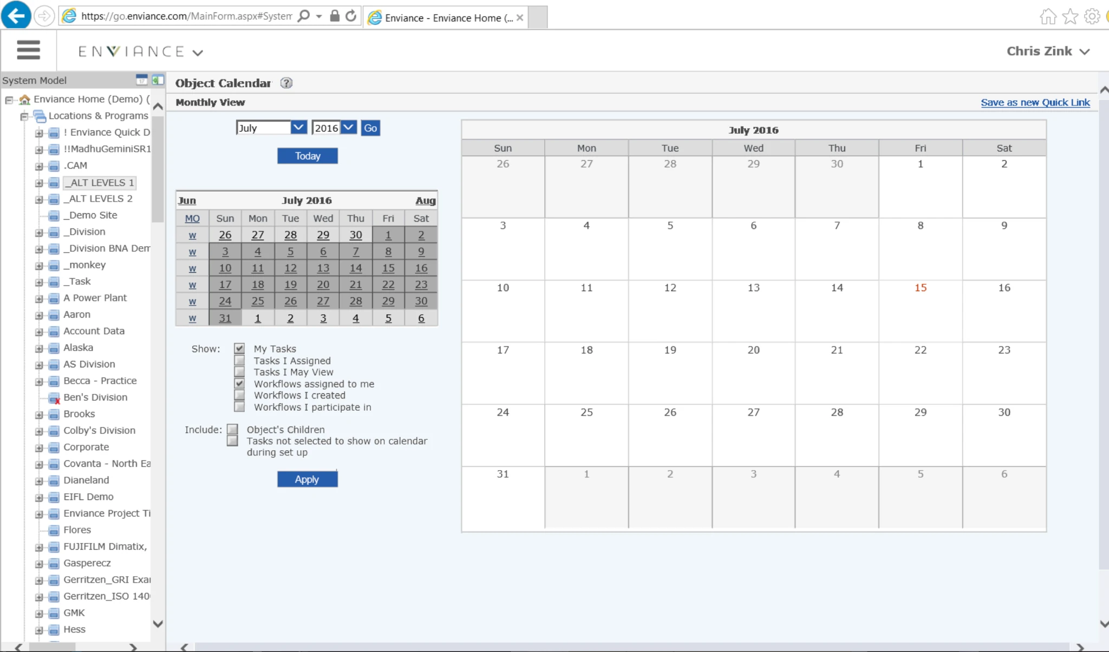Click the calendar icon in System Model header

[141, 80]
